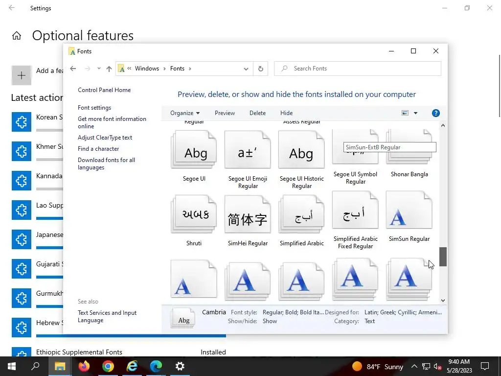Viewport: 501px width, 376px height.
Task: Select the Segoe UI Historic Regular font
Action: (x=301, y=150)
